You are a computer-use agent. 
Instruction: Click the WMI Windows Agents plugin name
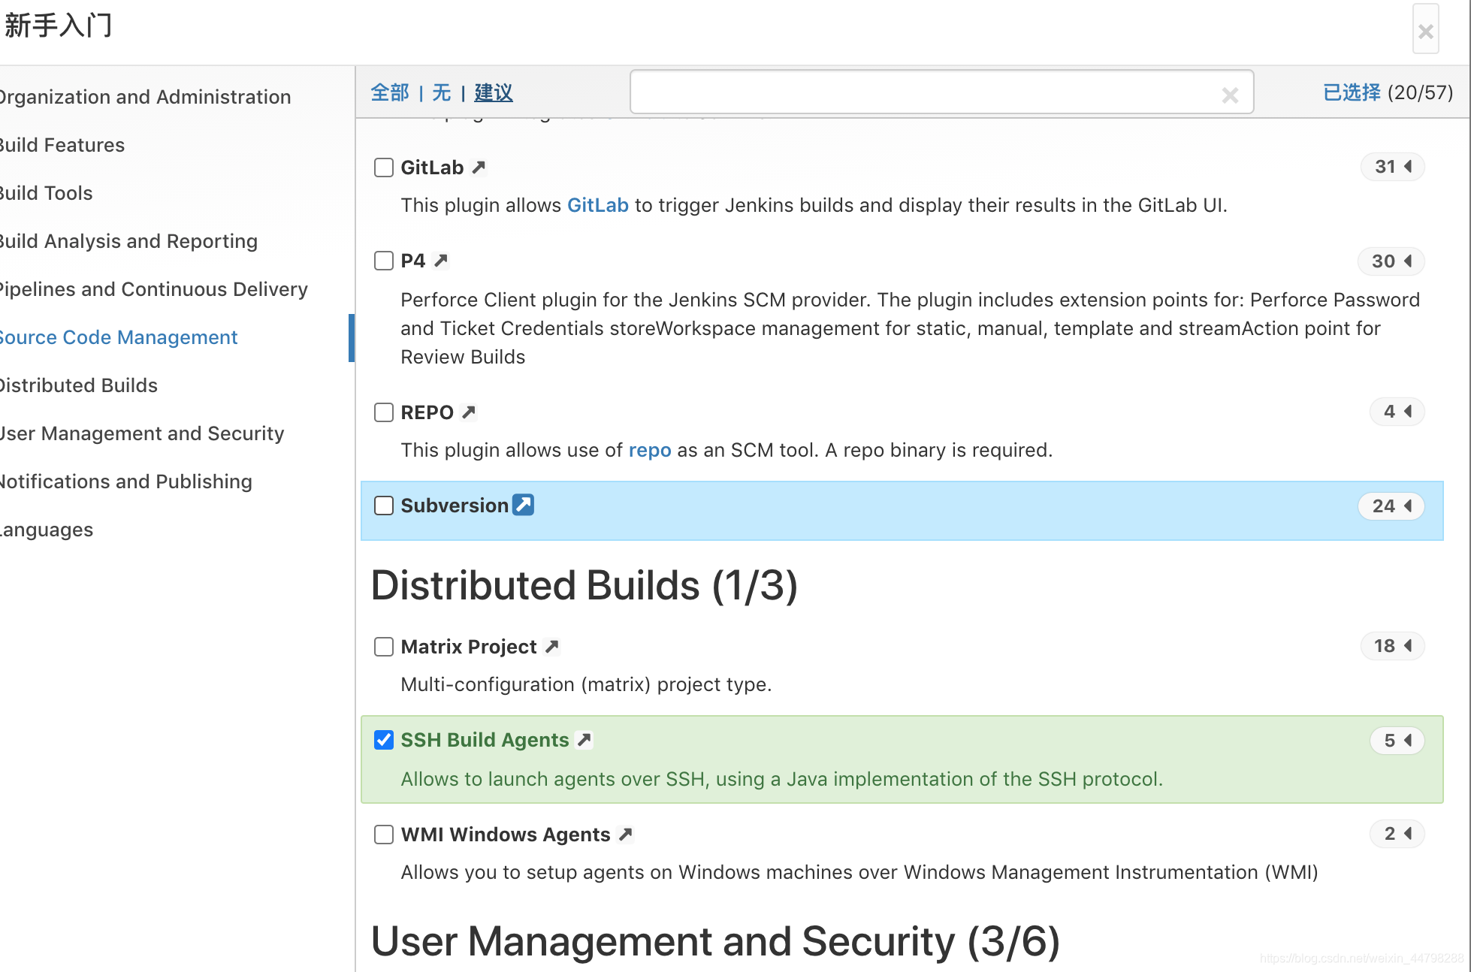506,835
